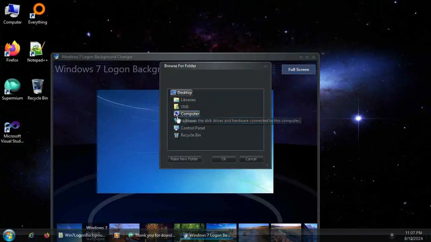Click the media player taskbar icon
This screenshot has height=242, width=431.
tap(117, 235)
